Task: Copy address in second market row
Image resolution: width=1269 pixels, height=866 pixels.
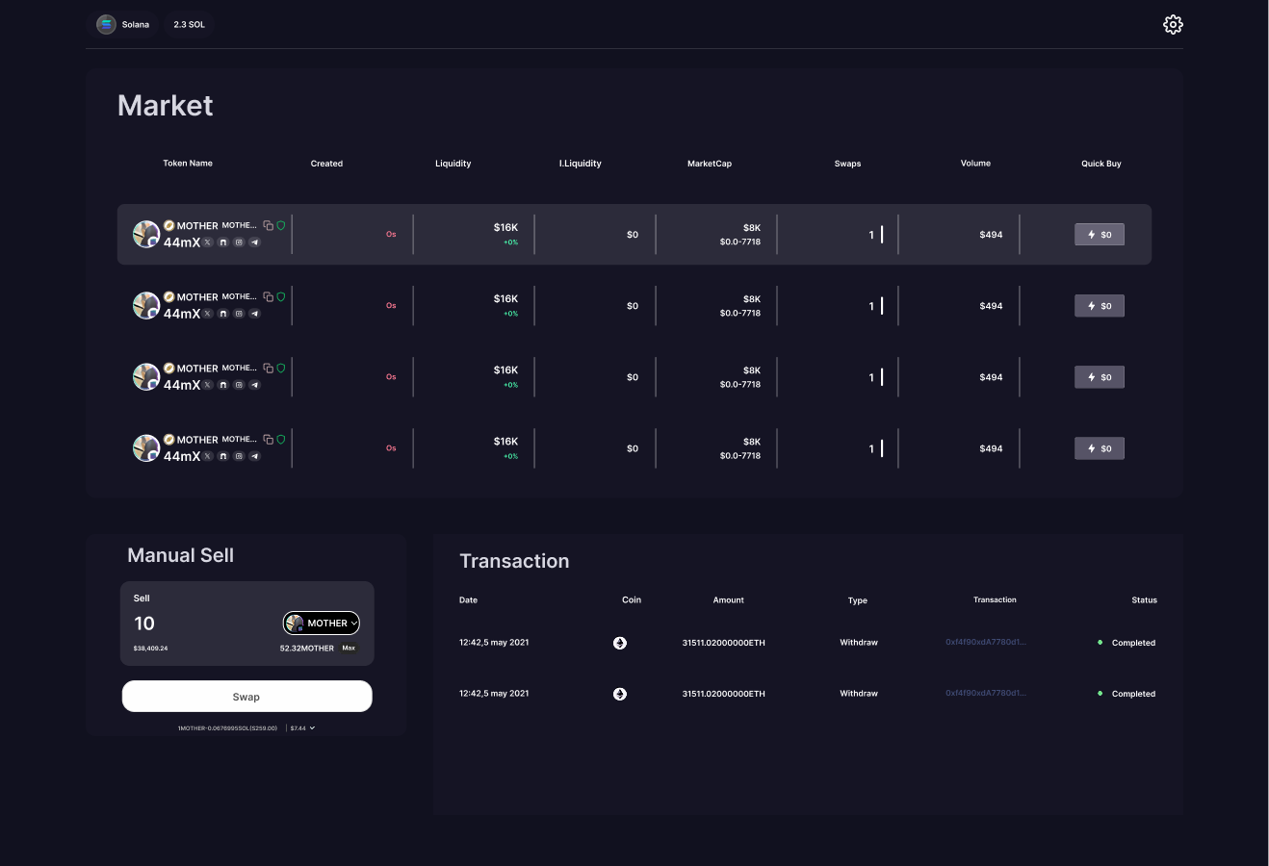Action: point(269,296)
